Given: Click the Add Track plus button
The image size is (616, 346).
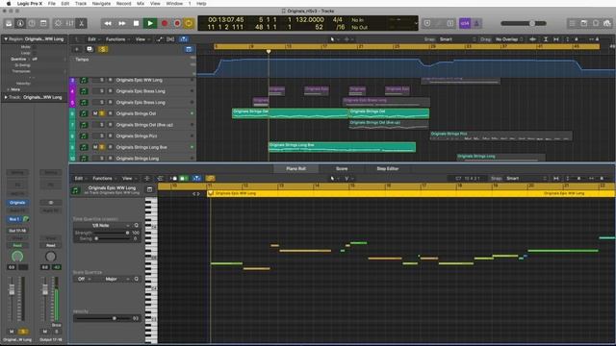Looking at the screenshot, I should (77, 49).
